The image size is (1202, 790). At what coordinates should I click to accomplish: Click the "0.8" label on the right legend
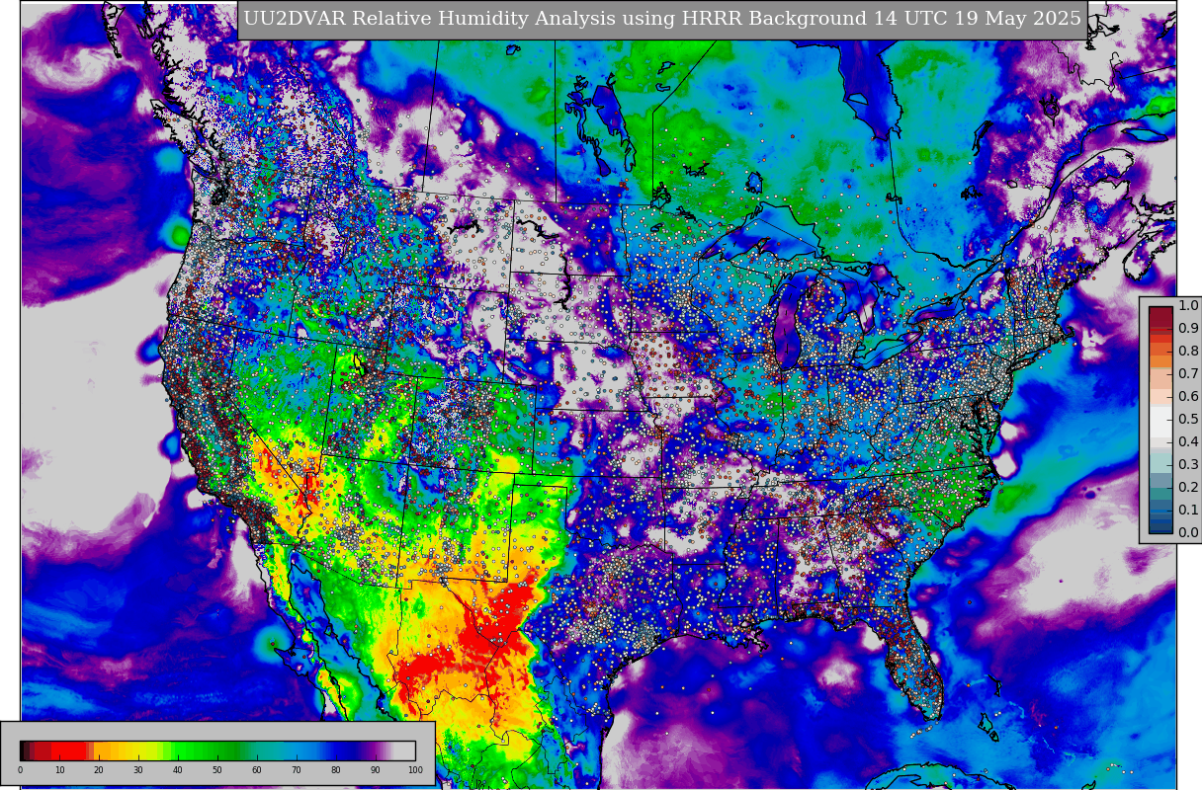(1188, 352)
